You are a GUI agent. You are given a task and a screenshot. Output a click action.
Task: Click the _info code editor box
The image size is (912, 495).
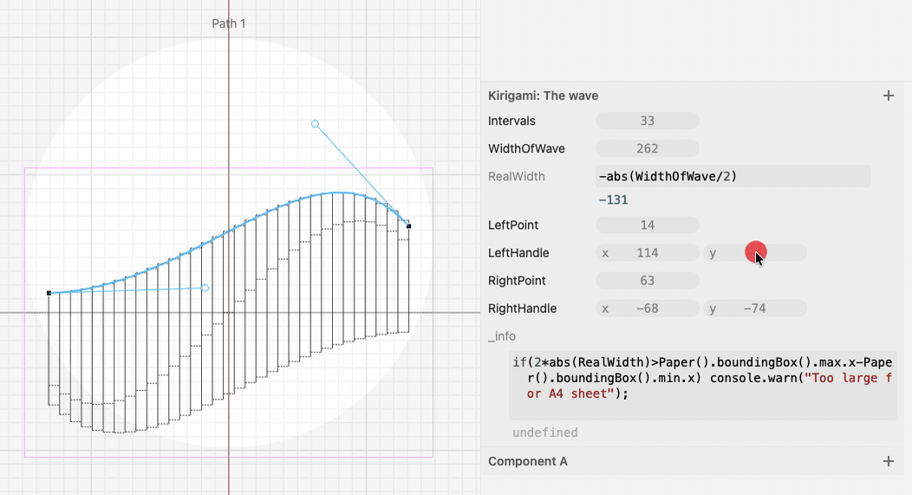pyautogui.click(x=702, y=386)
